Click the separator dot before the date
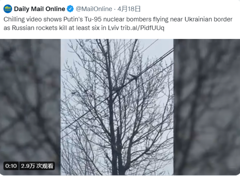The height and width of the screenshot is (176, 240). click(115, 9)
